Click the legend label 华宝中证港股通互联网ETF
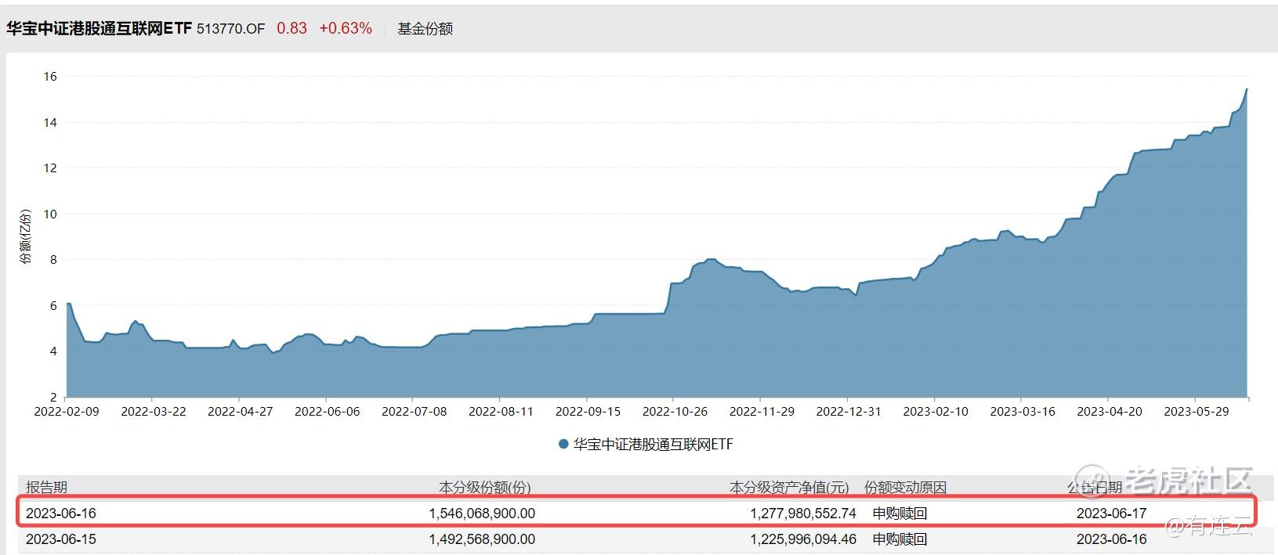The height and width of the screenshot is (555, 1278). pos(653,445)
